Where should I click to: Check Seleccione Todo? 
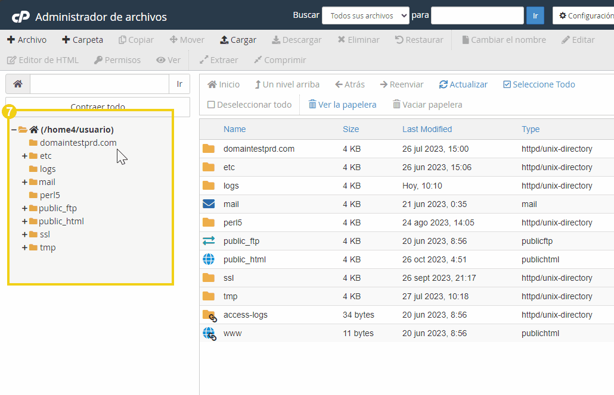click(x=539, y=84)
